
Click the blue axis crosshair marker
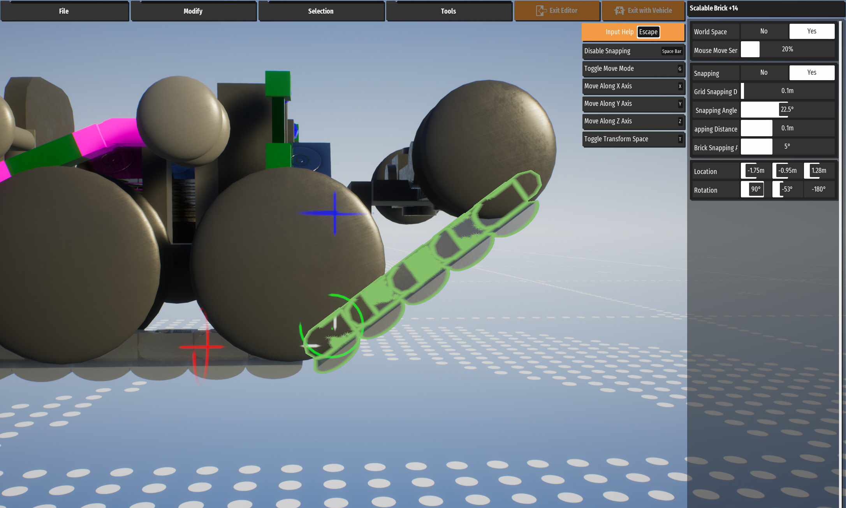pyautogui.click(x=335, y=213)
